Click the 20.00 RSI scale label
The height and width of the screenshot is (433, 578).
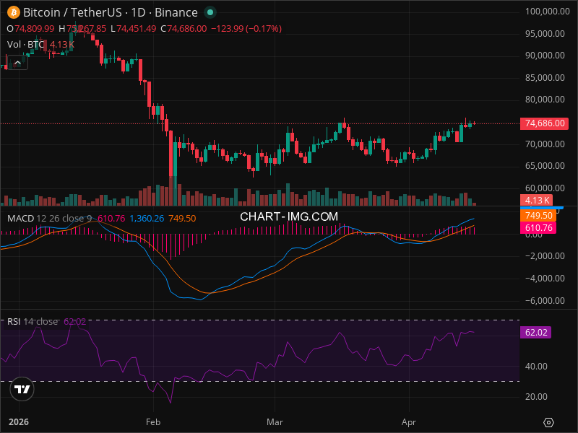(536, 396)
